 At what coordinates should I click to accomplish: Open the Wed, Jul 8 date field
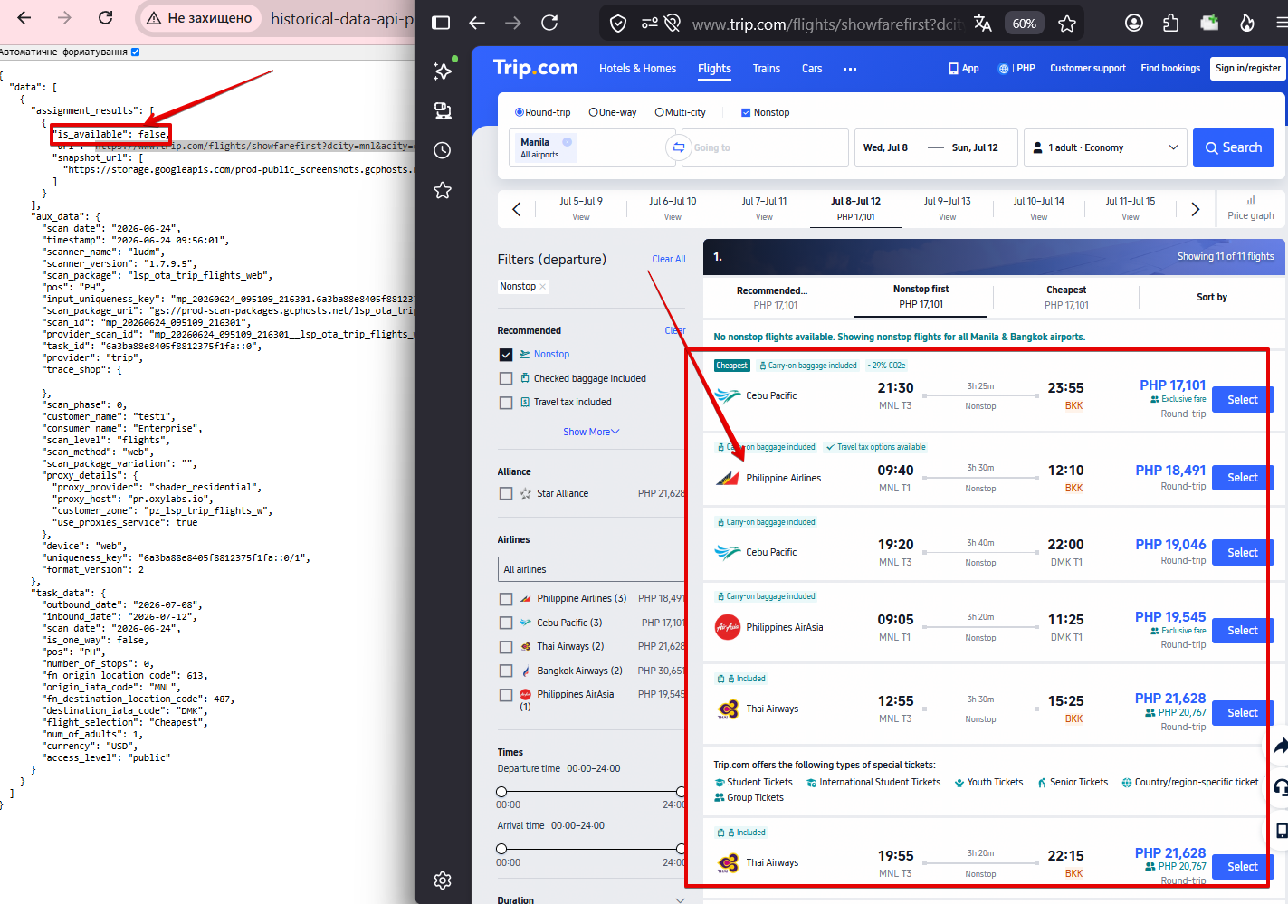click(885, 147)
